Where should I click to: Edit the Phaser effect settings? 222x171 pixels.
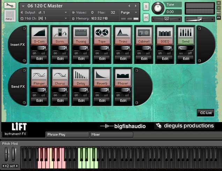click(123, 101)
